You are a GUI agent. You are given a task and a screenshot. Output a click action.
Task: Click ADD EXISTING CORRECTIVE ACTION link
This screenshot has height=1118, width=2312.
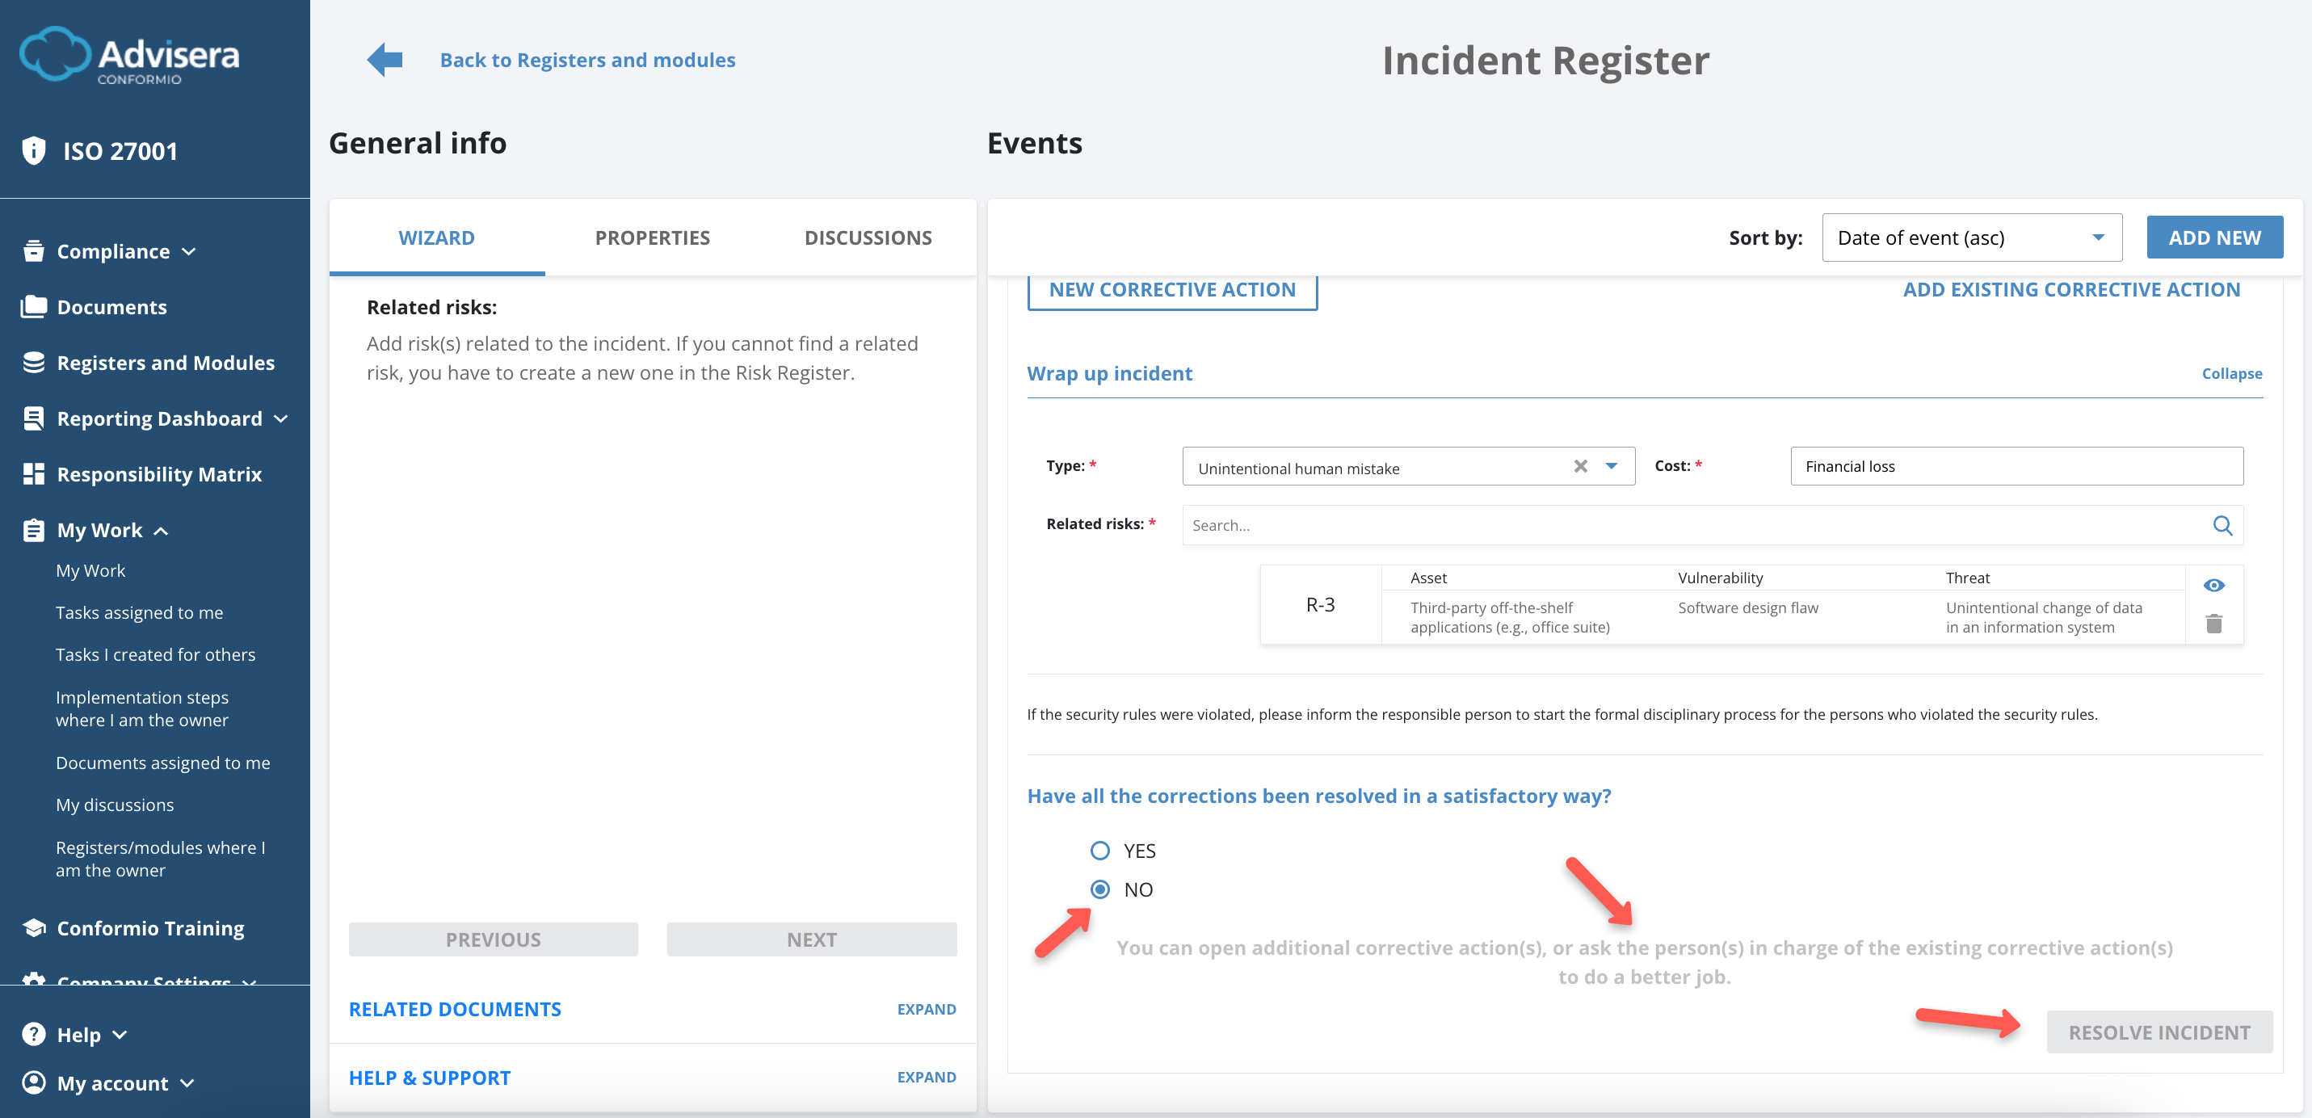click(2071, 289)
